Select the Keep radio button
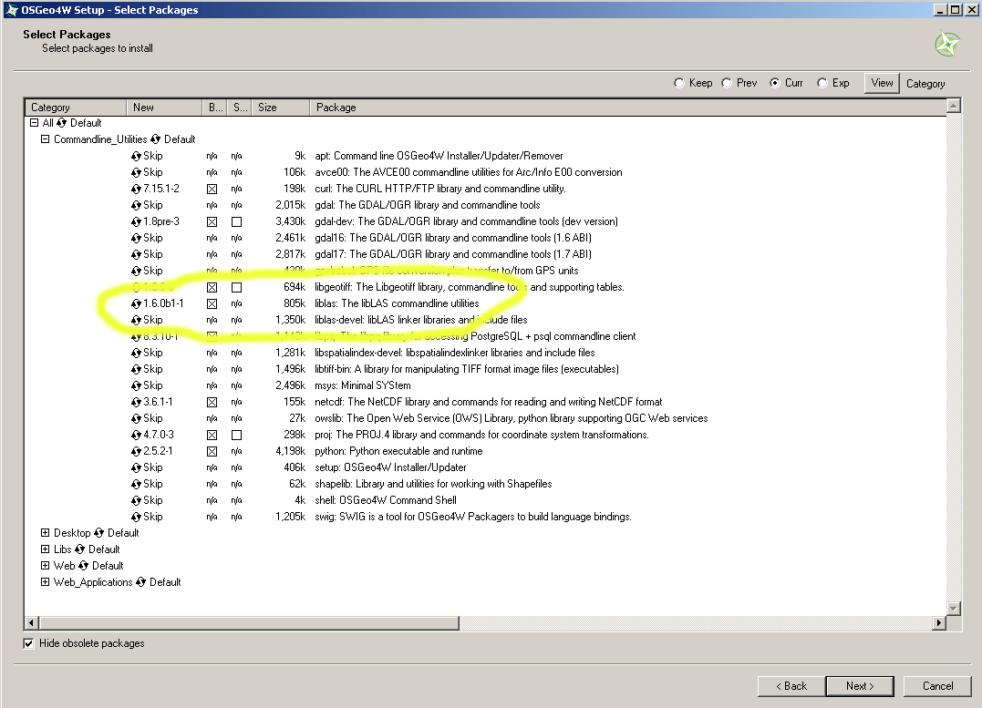Image resolution: width=982 pixels, height=708 pixels. pos(679,83)
